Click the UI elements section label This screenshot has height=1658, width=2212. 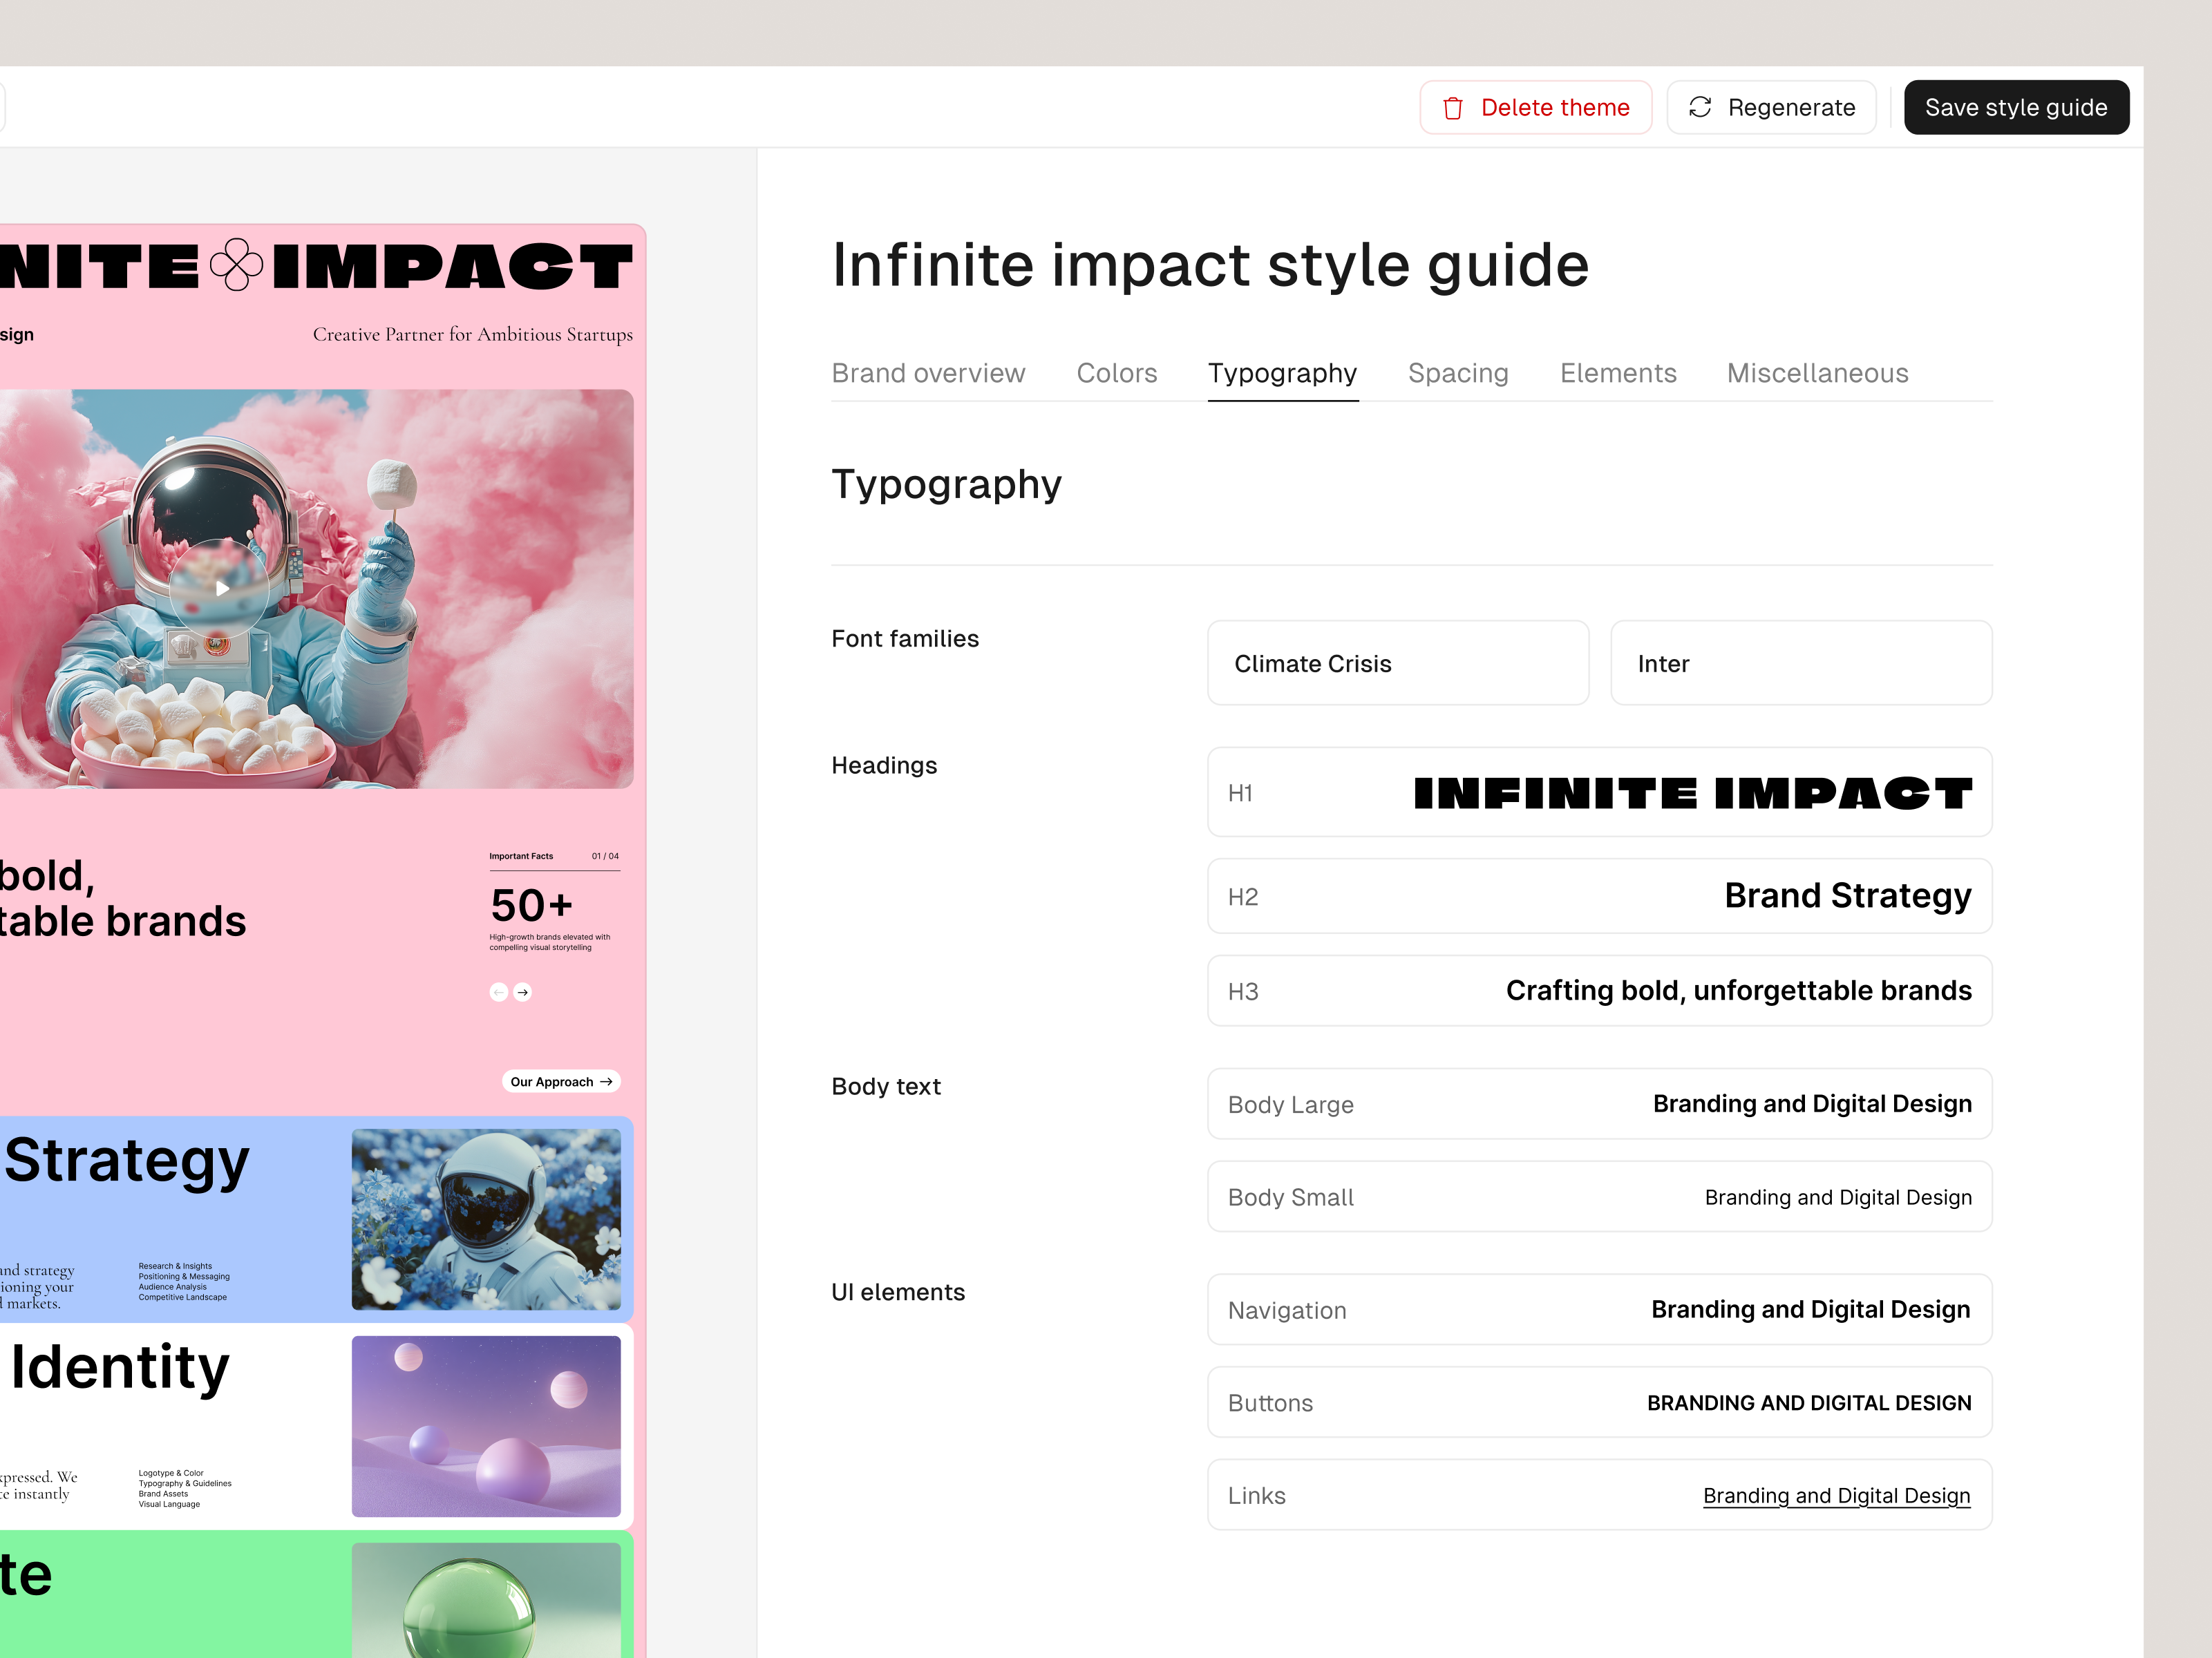click(x=898, y=1292)
